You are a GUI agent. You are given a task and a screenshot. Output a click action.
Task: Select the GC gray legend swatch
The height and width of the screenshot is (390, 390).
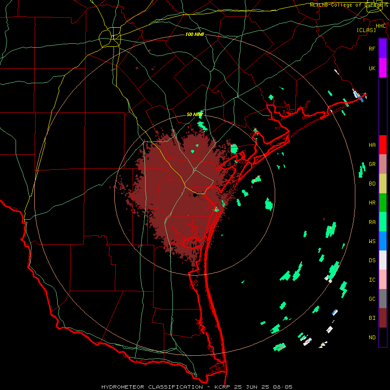(x=383, y=299)
